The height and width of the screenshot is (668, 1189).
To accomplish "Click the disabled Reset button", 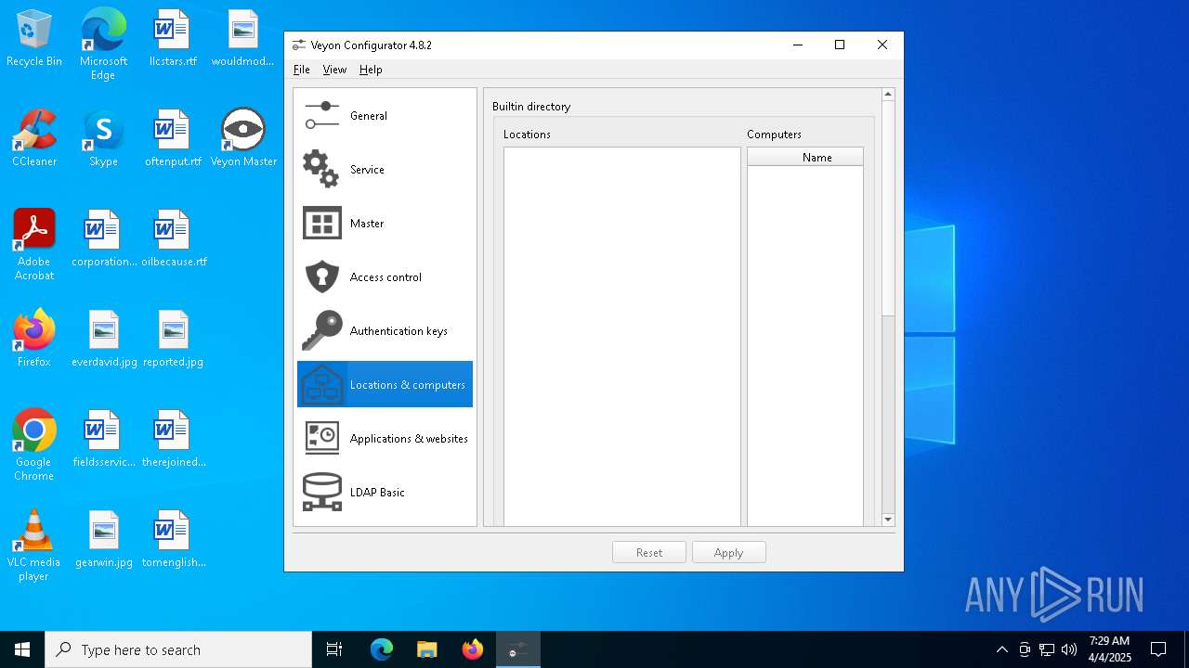I will (x=649, y=552).
